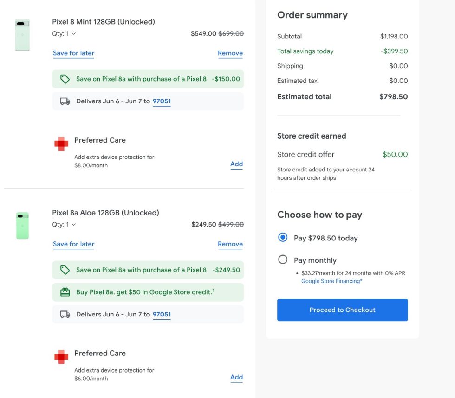Proceed to Checkout
Screen dimensions: 455x398
pyautogui.click(x=342, y=310)
